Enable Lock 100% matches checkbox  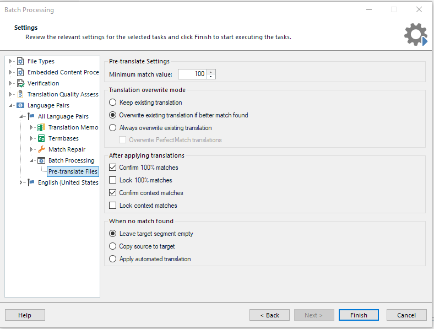click(113, 180)
